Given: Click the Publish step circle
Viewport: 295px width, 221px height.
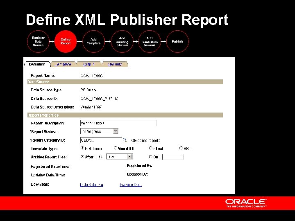Looking at the screenshot, I should pyautogui.click(x=177, y=41).
